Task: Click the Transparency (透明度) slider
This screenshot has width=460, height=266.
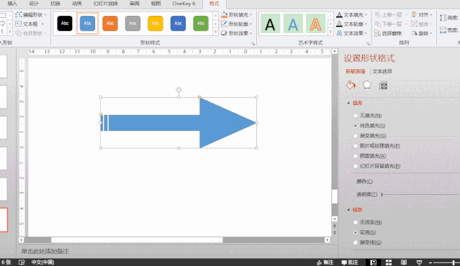Action: (x=420, y=194)
